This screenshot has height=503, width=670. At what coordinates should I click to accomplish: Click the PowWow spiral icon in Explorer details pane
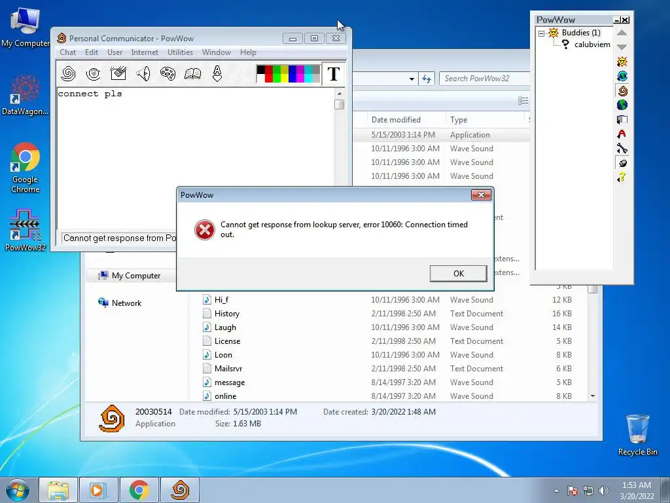tap(112, 418)
